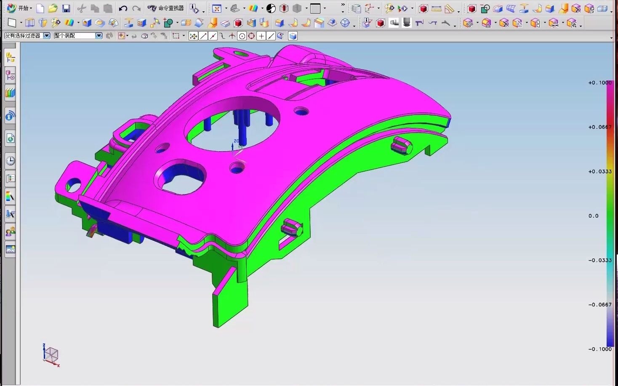Click the Cut scissors icon

pos(82,8)
